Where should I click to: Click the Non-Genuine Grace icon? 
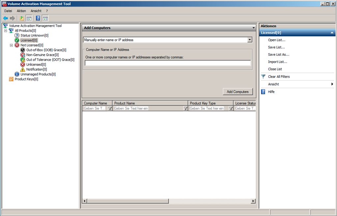click(23, 55)
